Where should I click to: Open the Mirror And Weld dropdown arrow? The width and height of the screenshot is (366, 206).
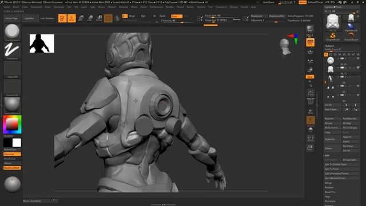click(x=54, y=200)
